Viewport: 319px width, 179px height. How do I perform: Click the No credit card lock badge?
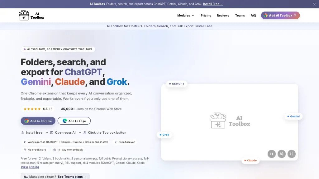click(35, 150)
